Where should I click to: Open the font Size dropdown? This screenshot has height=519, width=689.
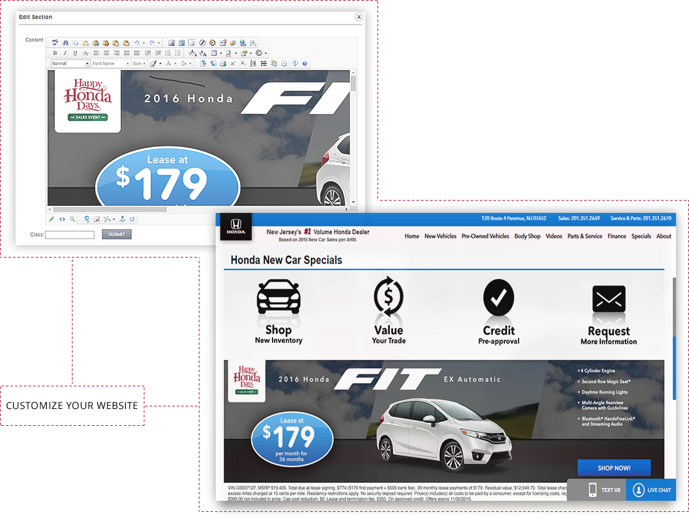click(139, 63)
